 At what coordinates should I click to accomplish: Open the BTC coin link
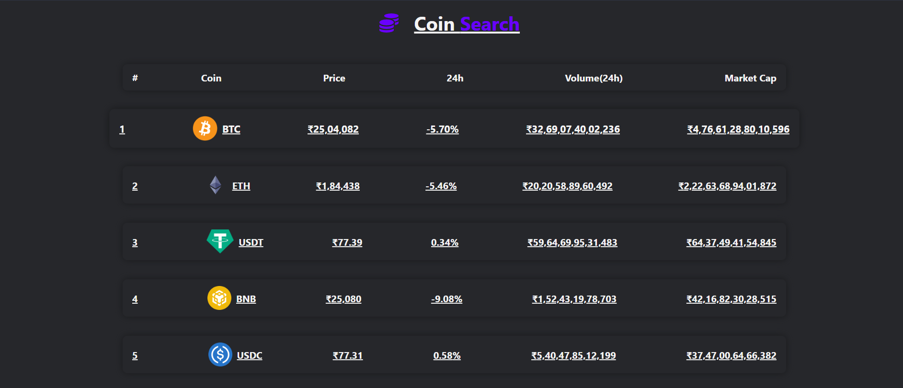[x=230, y=129]
